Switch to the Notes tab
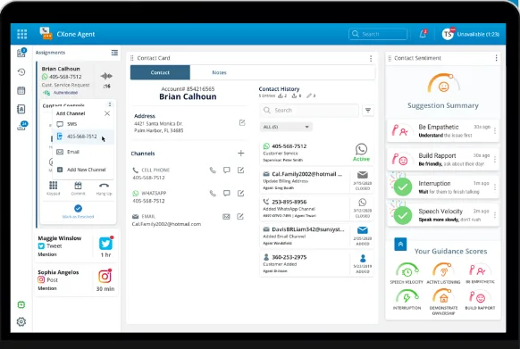 219,72
